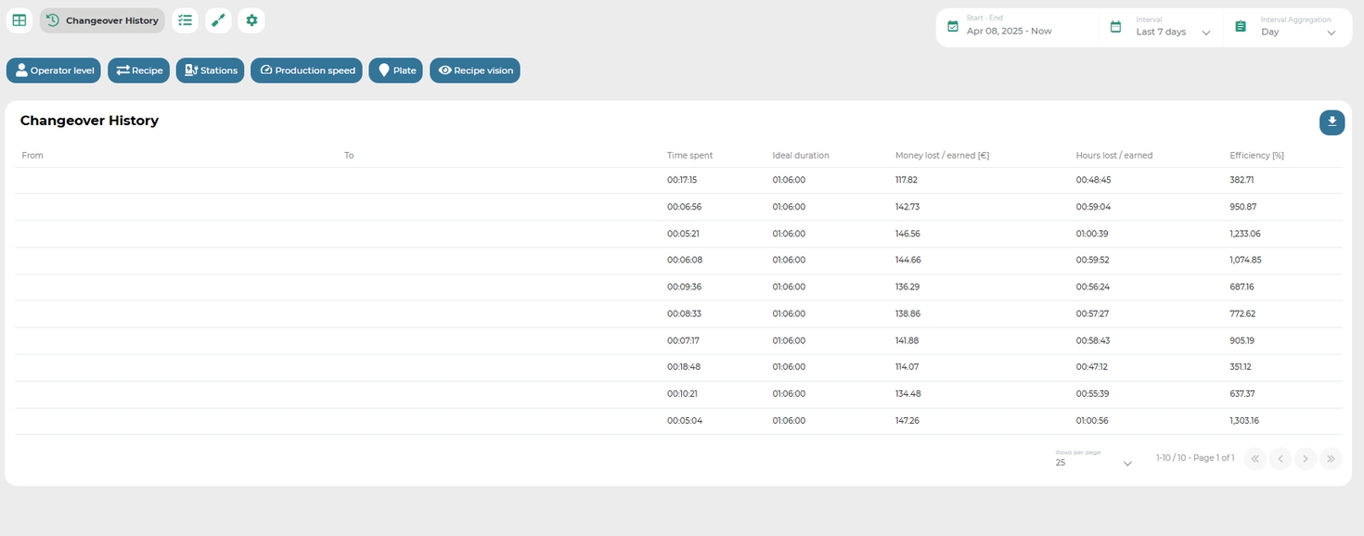Sort by the Efficiency [%] column header

click(x=1256, y=156)
